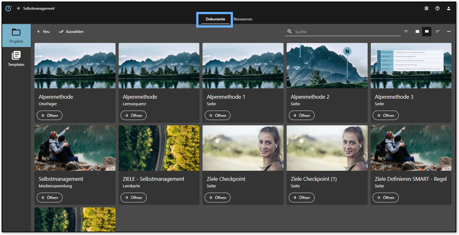Click the Alpenmethode Lernsequenz thumbnail image
This screenshot has height=235, width=459.
tap(159, 66)
